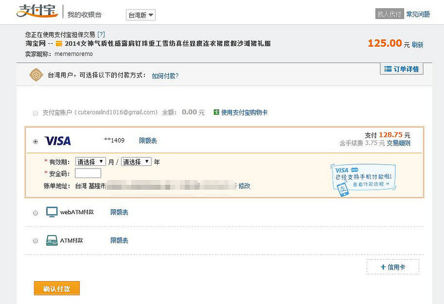Open the VISA 限额表 link
Screen dimensions: 444x304
click(148, 141)
